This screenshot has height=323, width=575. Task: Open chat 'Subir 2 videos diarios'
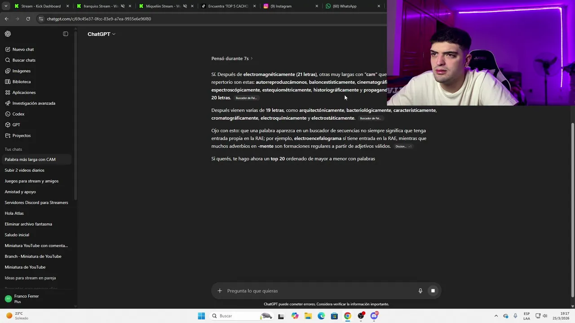pos(36,170)
